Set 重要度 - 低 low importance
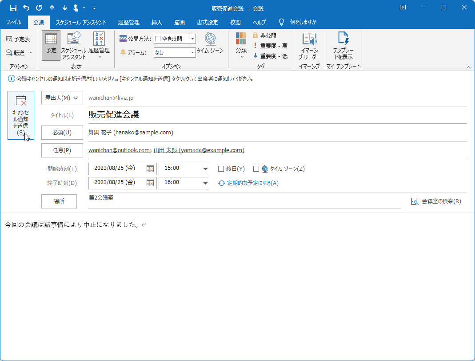 pyautogui.click(x=270, y=56)
